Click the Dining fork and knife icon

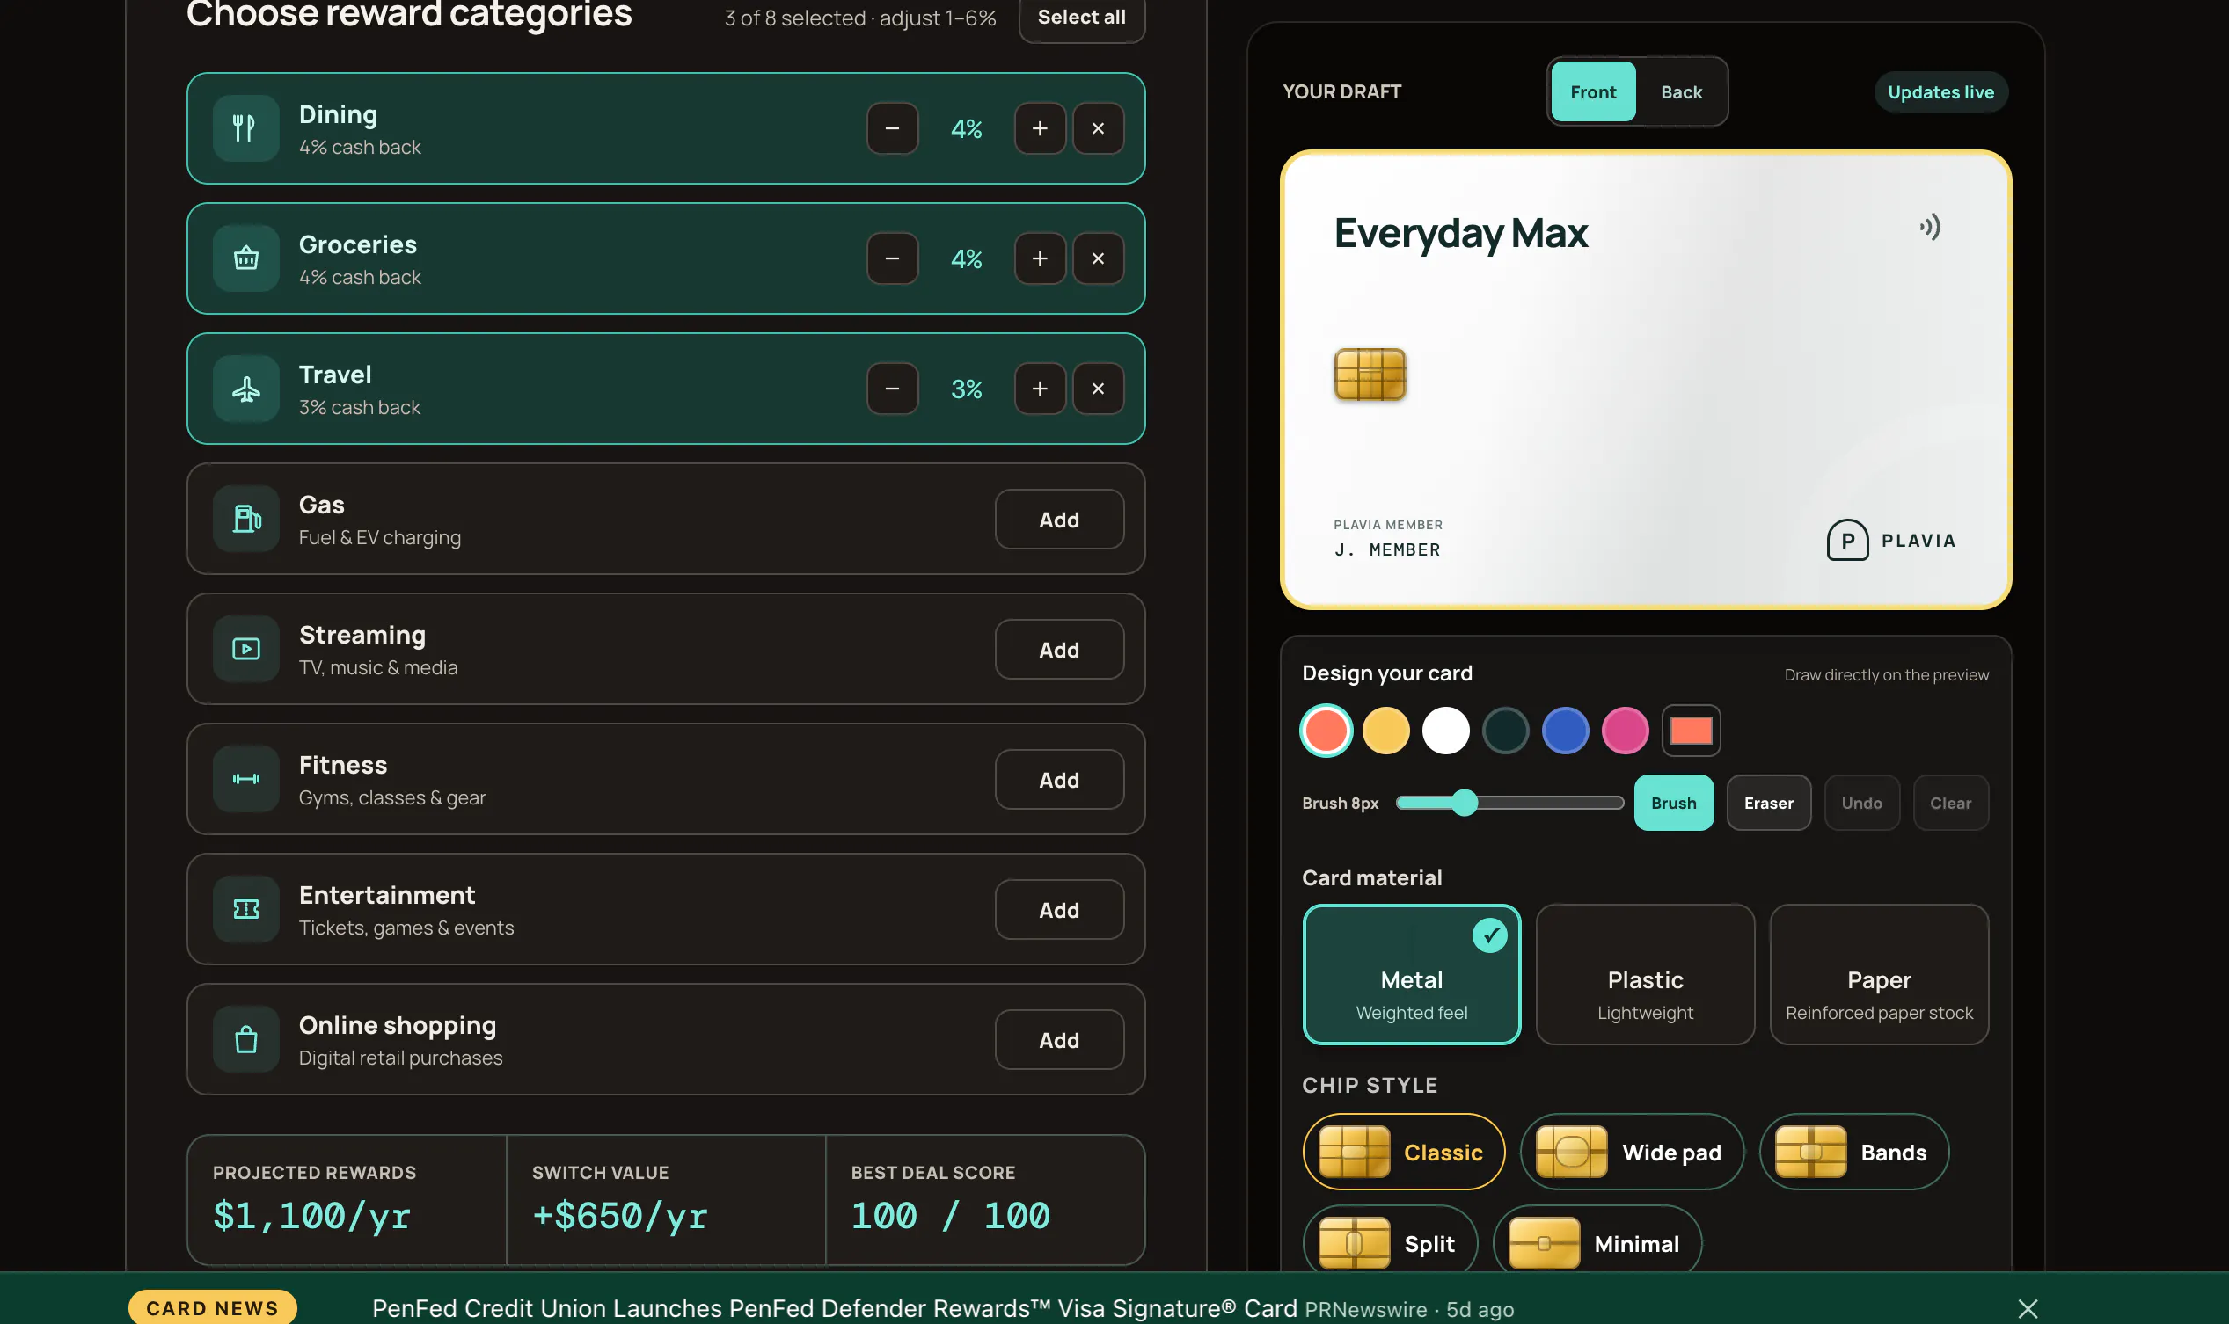[245, 128]
